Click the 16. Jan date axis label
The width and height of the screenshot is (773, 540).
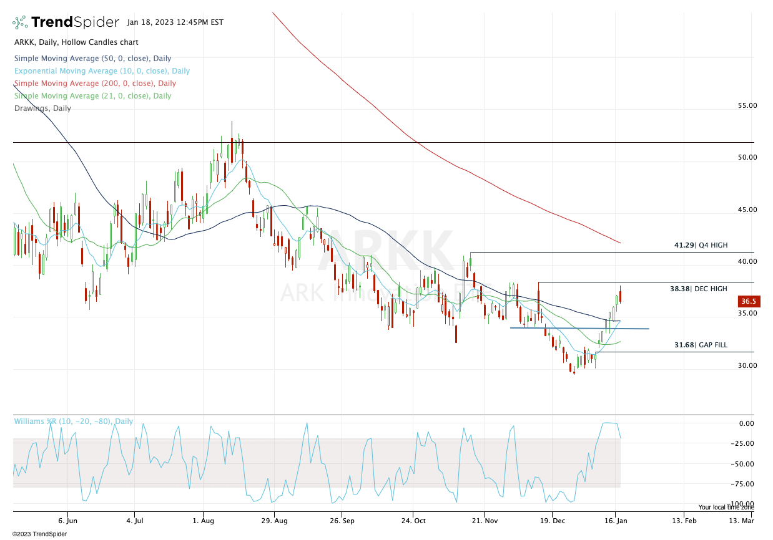point(616,521)
